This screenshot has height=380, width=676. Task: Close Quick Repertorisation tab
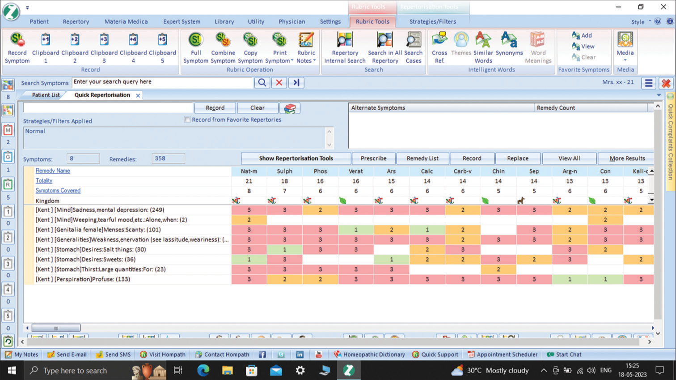click(138, 95)
